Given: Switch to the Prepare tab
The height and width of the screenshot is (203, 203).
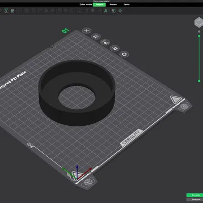Looking at the screenshot, I should [x=99, y=5].
